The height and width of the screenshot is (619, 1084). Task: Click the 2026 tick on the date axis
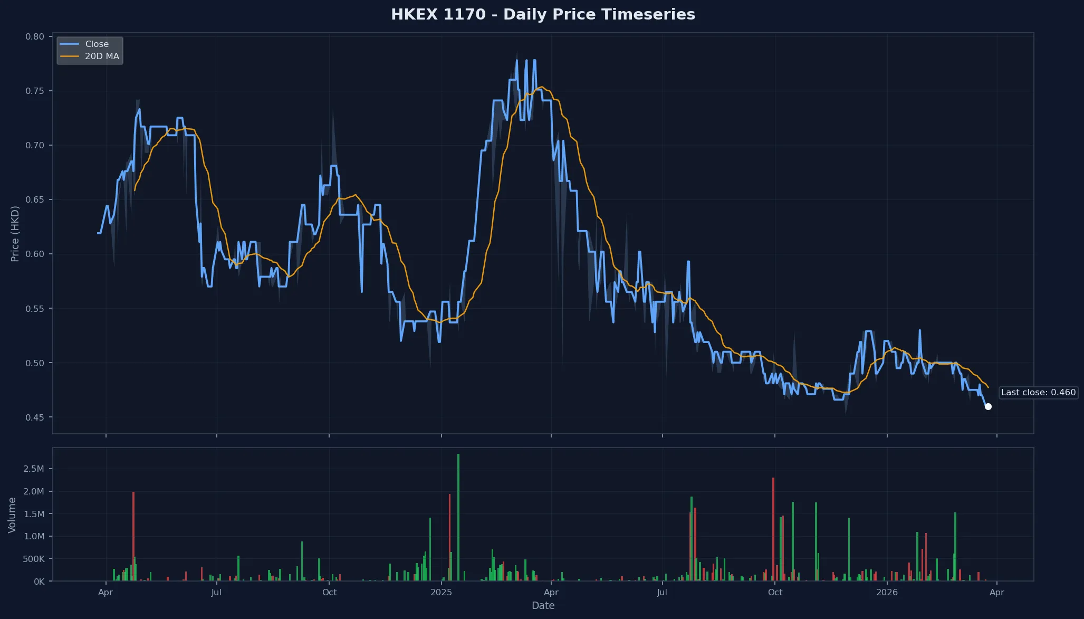tap(887, 592)
